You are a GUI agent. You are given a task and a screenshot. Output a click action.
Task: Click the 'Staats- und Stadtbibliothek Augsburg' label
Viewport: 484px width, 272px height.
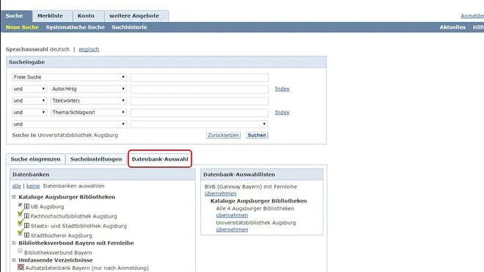tap(78, 226)
